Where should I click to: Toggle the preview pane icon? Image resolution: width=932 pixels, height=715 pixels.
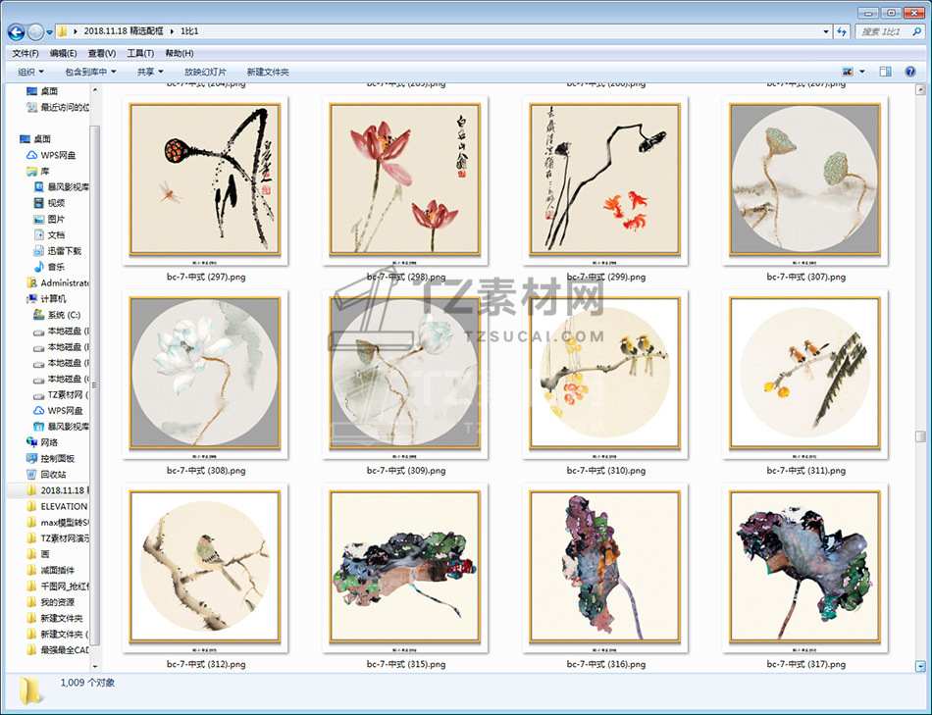pos(885,72)
